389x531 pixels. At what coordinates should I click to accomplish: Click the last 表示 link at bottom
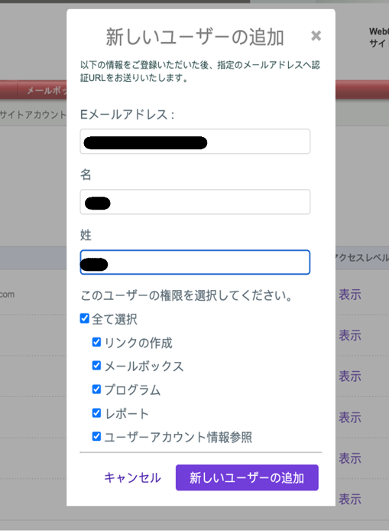350,499
